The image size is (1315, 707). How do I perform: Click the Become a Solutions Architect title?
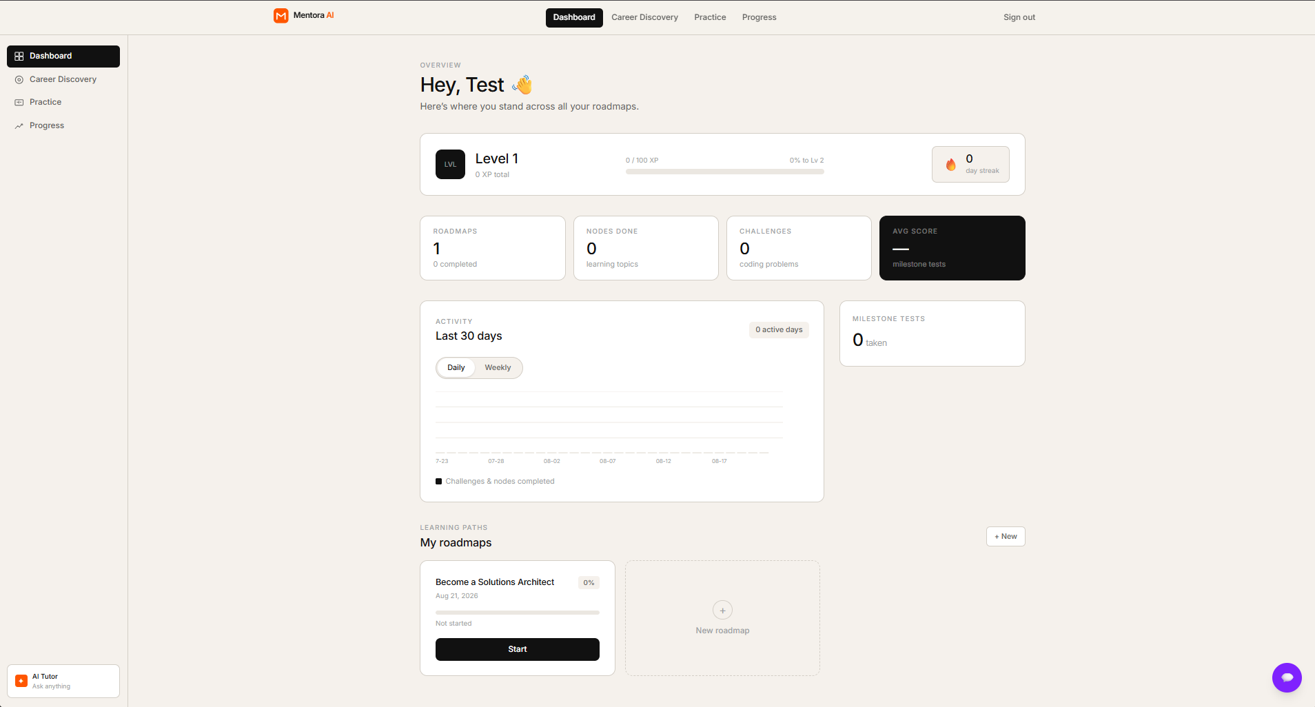tap(495, 583)
